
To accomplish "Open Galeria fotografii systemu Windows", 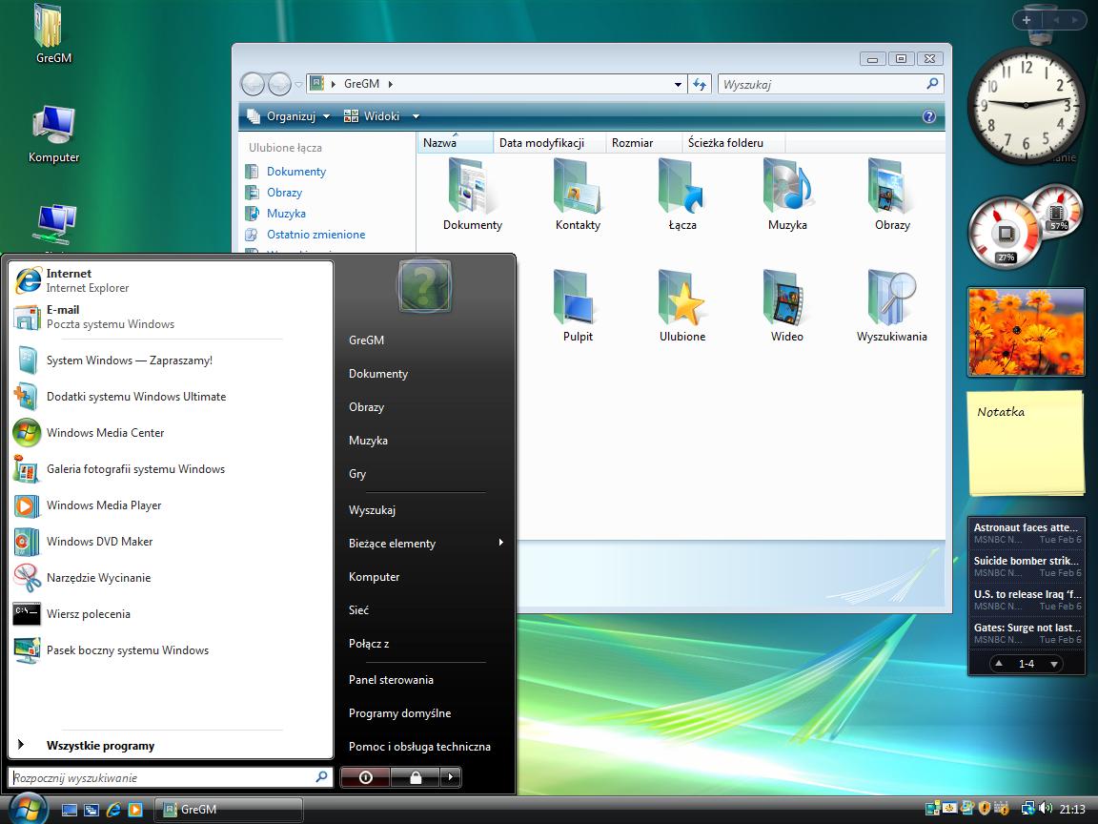I will click(x=171, y=469).
